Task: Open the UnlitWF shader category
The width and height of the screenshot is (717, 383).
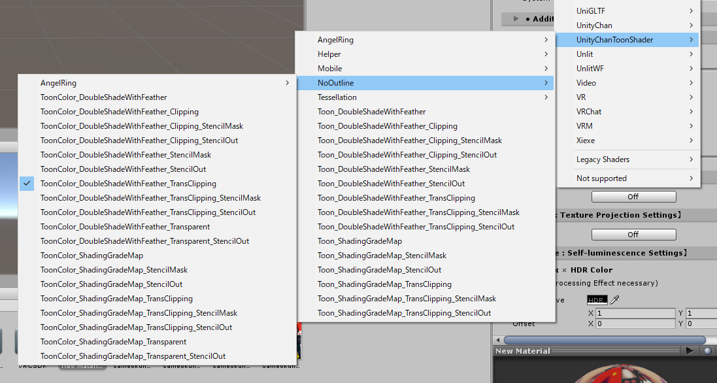Action: 628,69
